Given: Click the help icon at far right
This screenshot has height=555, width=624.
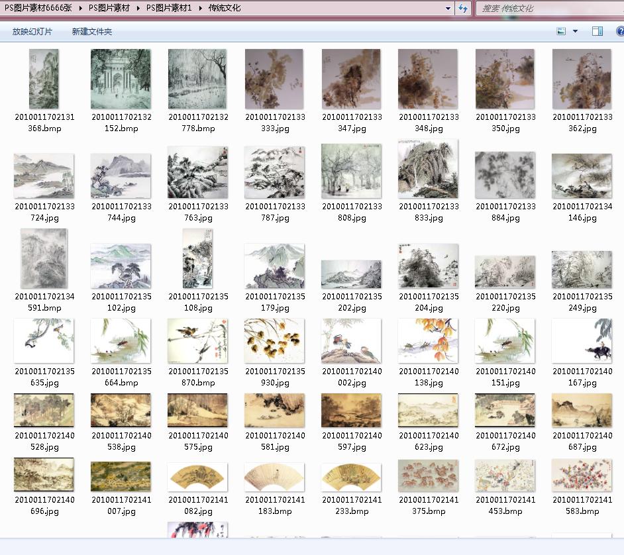Looking at the screenshot, I should (x=620, y=31).
